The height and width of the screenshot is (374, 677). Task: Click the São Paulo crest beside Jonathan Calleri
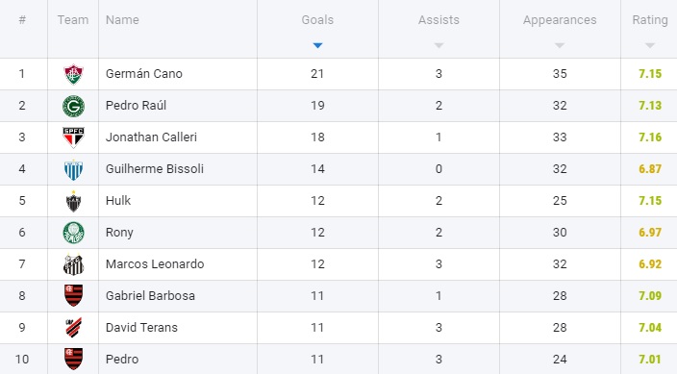pyautogui.click(x=73, y=137)
